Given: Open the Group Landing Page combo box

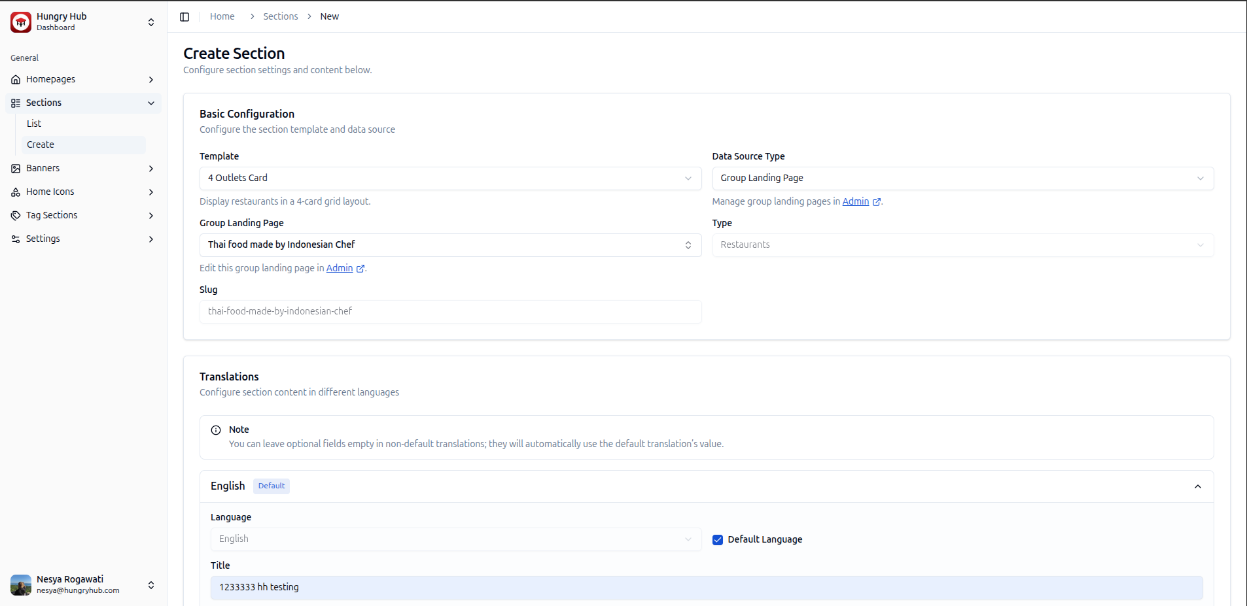Looking at the screenshot, I should (x=450, y=245).
